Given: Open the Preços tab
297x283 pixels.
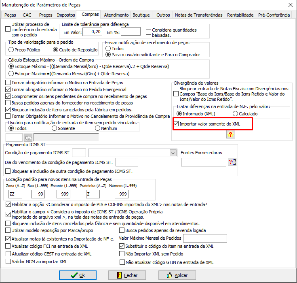Looking at the screenshot, I should click(46, 15).
